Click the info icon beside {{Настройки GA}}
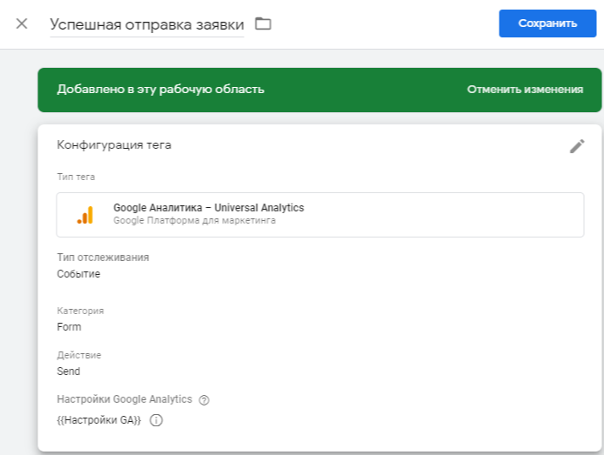Viewport: 604px width, 455px height. 157,420
